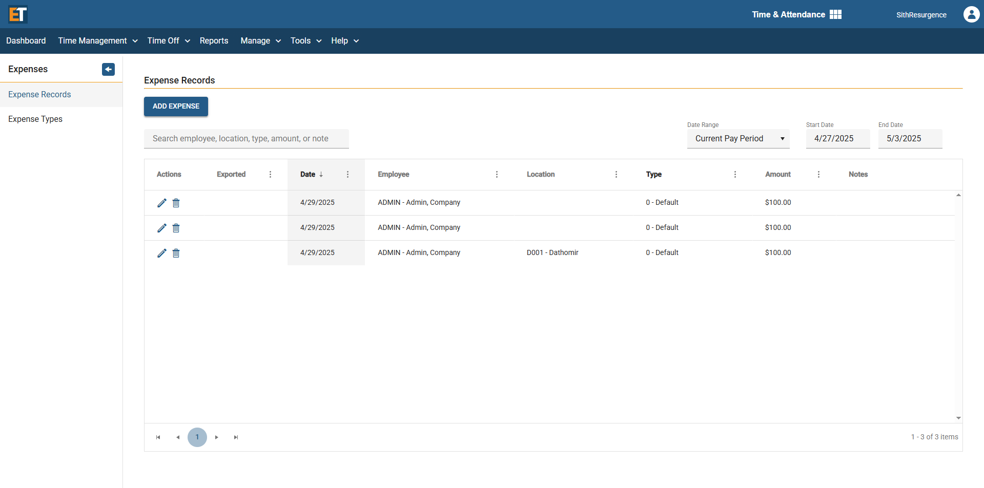Viewport: 984px width, 488px height.
Task: Click the ET logo icon
Action: pyautogui.click(x=18, y=14)
